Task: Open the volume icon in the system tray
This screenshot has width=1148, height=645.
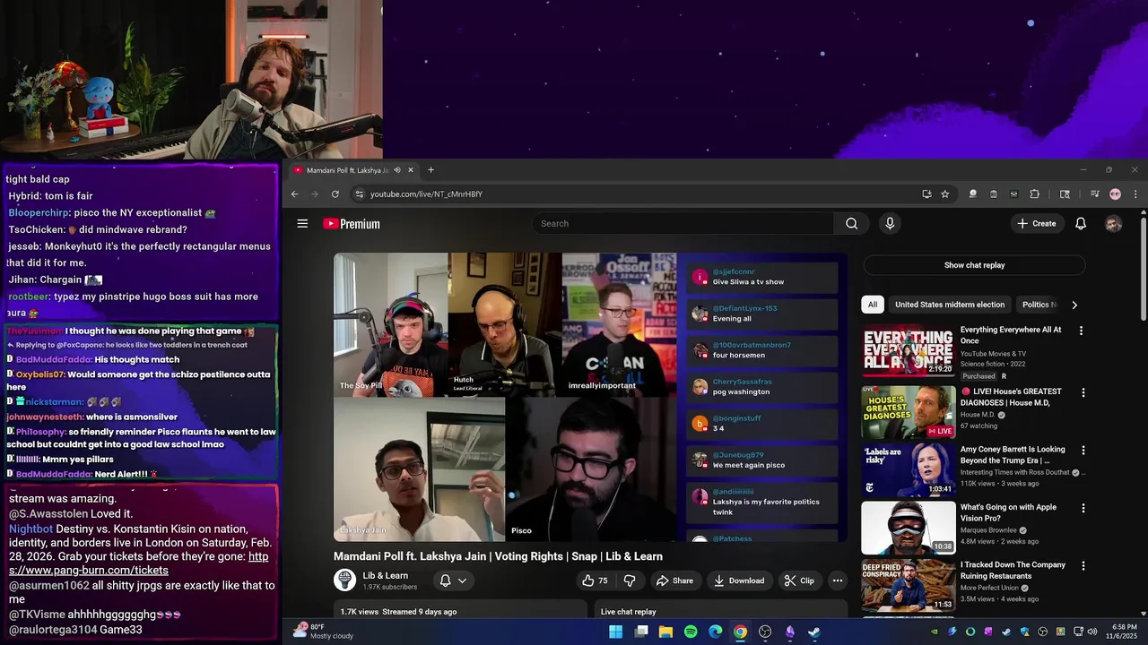Action: click(1091, 632)
